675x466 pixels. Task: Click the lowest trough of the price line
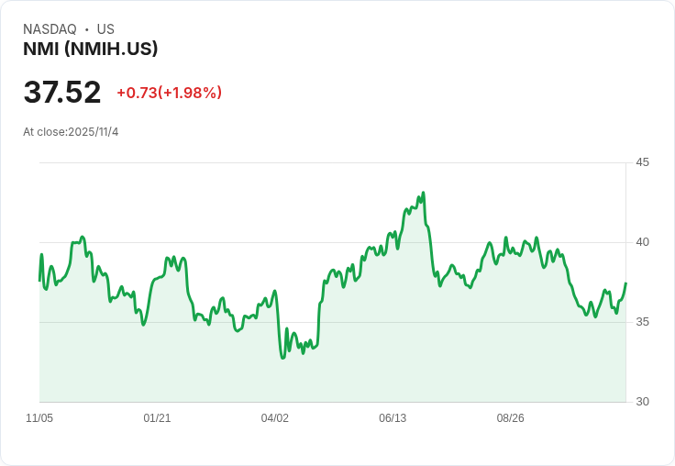click(282, 358)
